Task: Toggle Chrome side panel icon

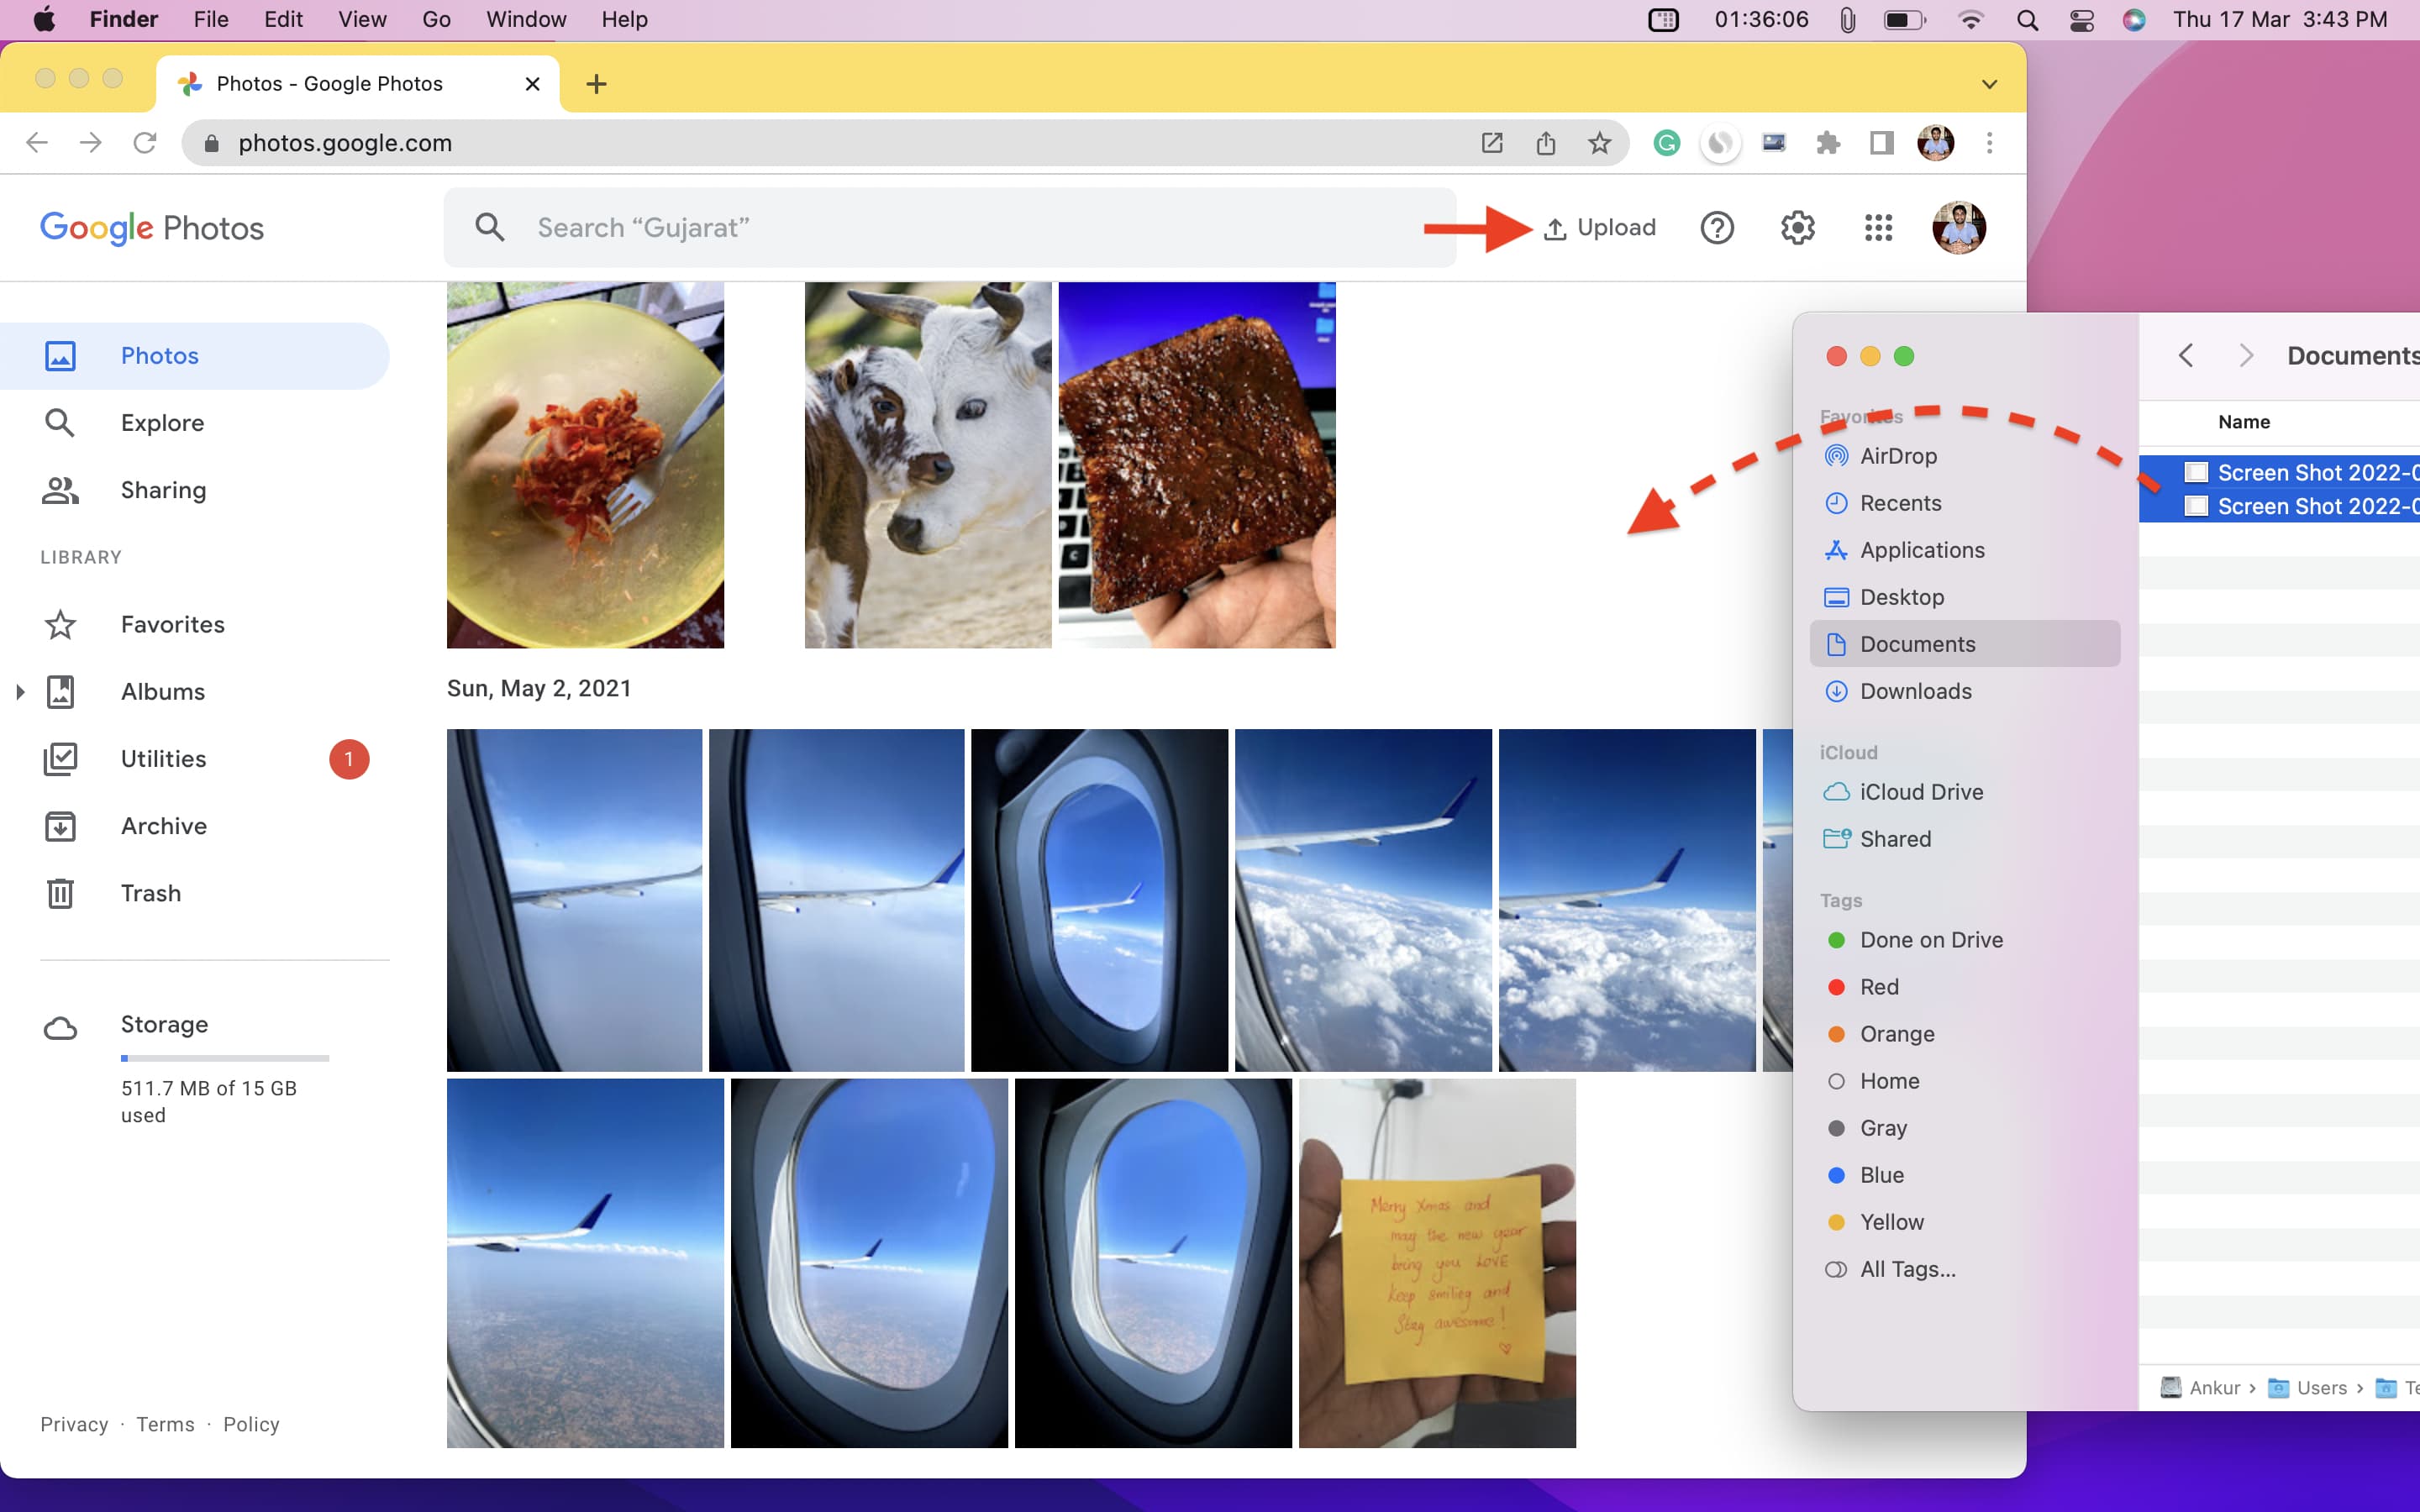Action: pos(1882,143)
